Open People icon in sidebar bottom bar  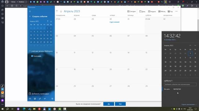point(40,99)
